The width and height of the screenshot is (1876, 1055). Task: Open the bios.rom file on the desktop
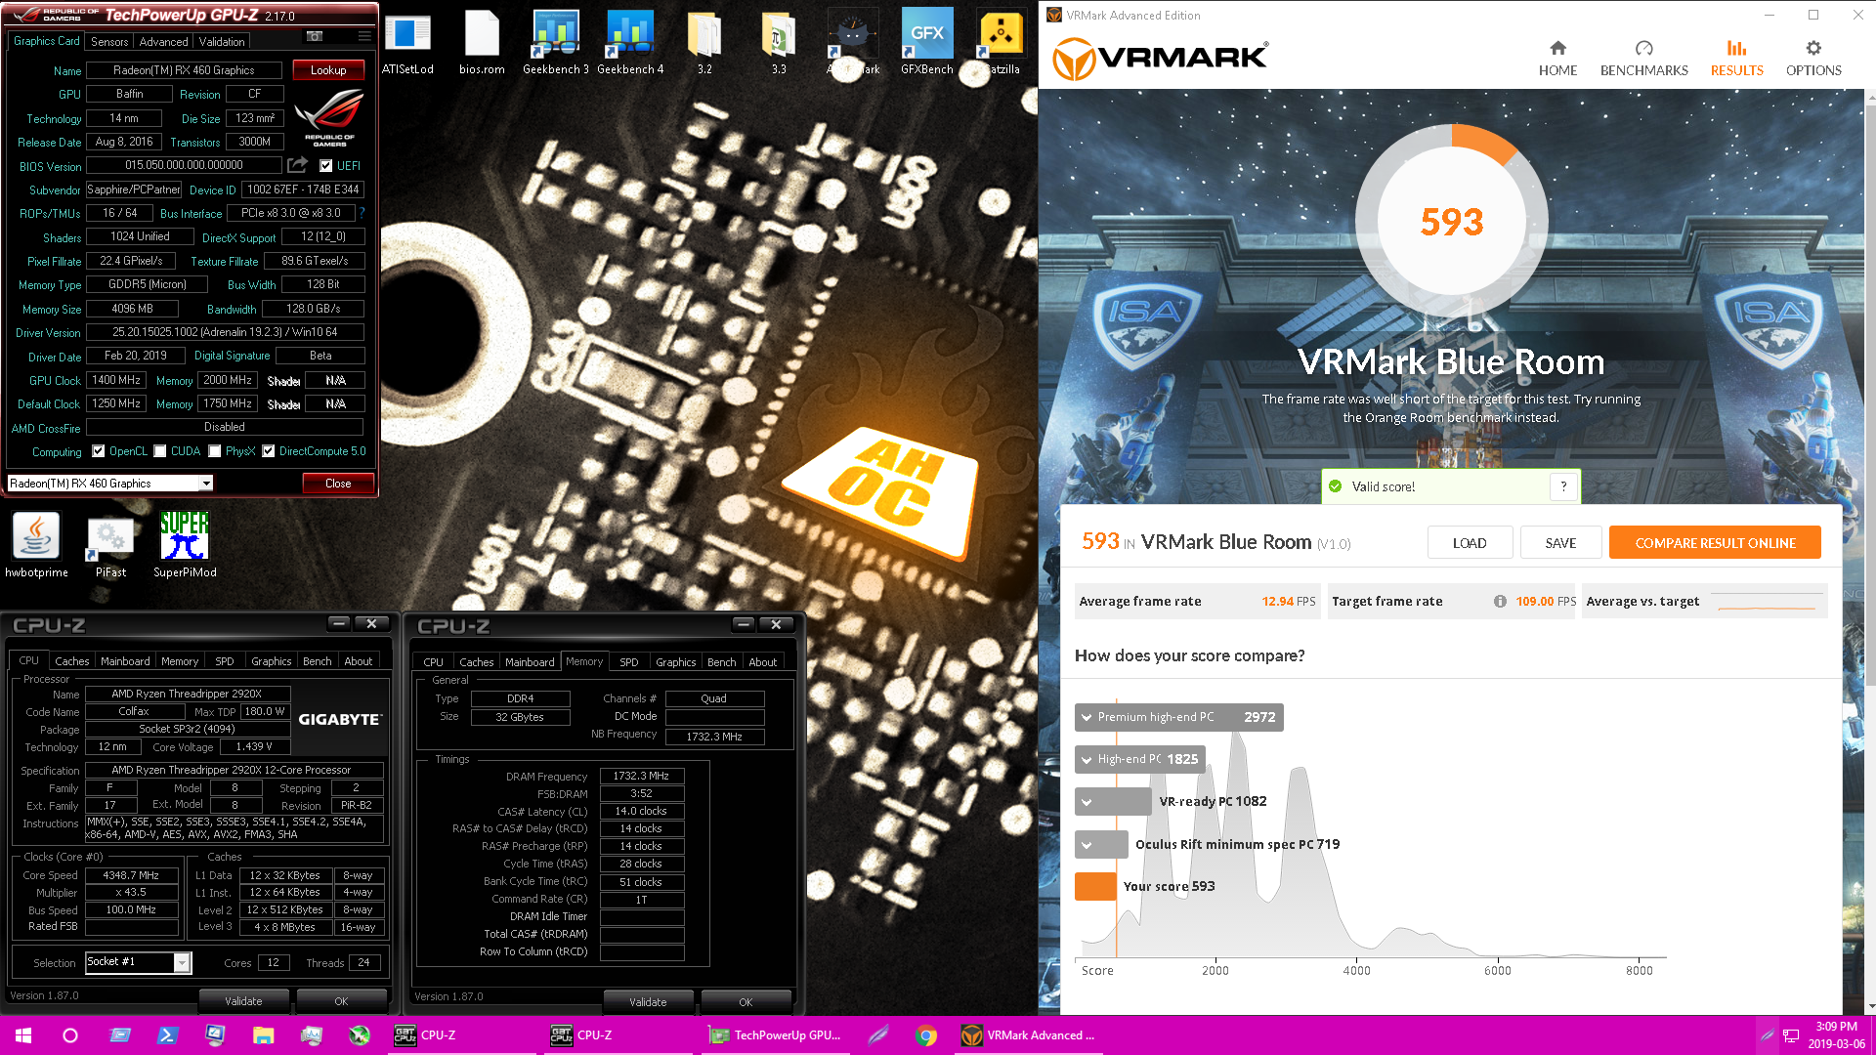[482, 44]
